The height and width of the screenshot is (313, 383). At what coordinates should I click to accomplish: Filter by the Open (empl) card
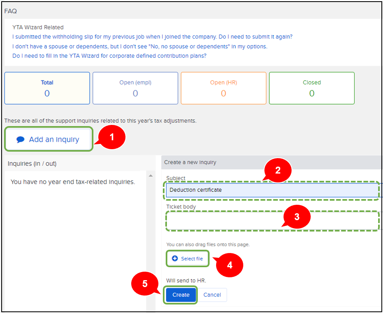pyautogui.click(x=135, y=88)
